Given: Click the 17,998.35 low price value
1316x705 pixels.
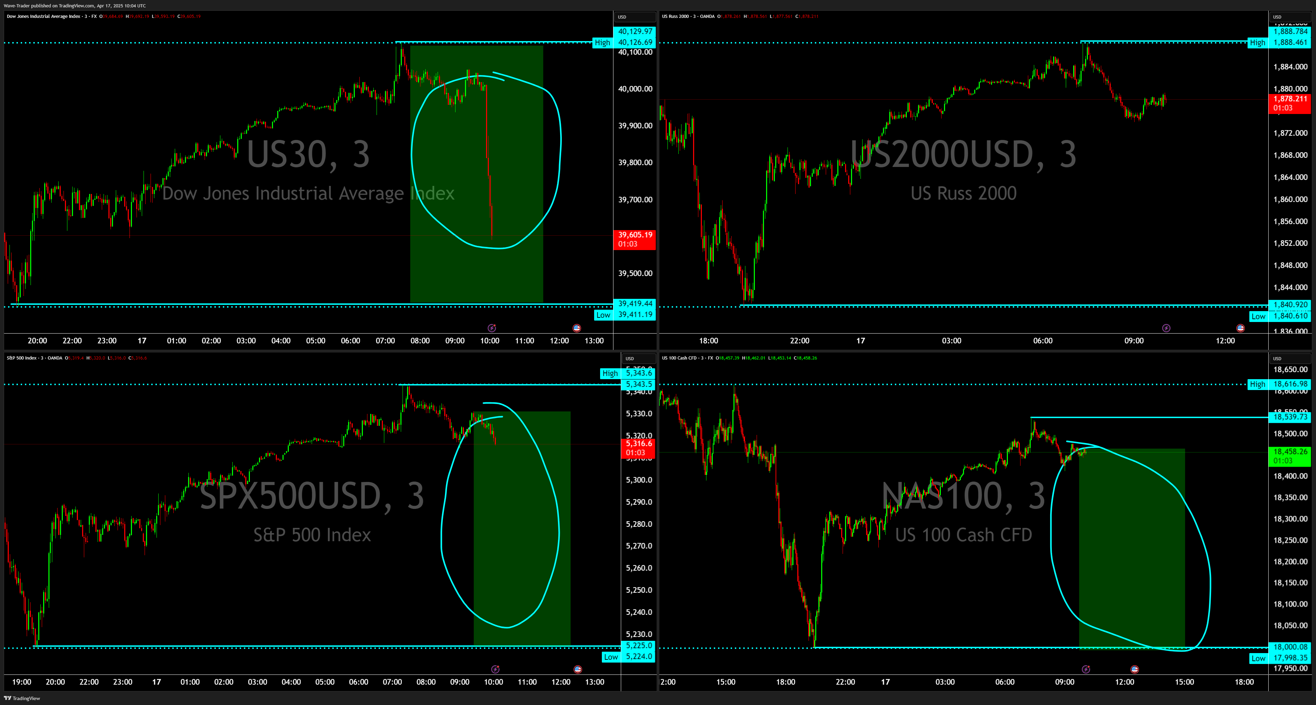Looking at the screenshot, I should point(1289,659).
